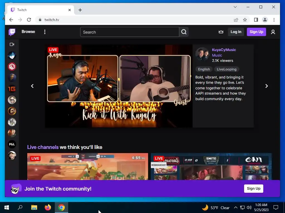Click the purple Sign Up button in header
This screenshot has height=213, width=285.
point(256,32)
